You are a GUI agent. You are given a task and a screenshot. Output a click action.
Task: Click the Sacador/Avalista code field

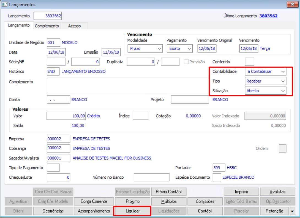(x=59, y=158)
